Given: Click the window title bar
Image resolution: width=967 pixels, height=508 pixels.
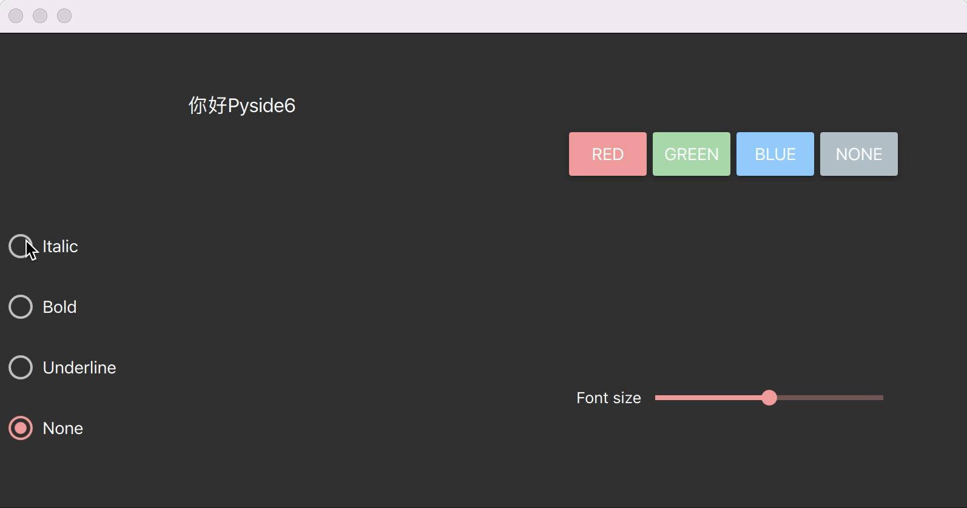Looking at the screenshot, I should pyautogui.click(x=425, y=16).
